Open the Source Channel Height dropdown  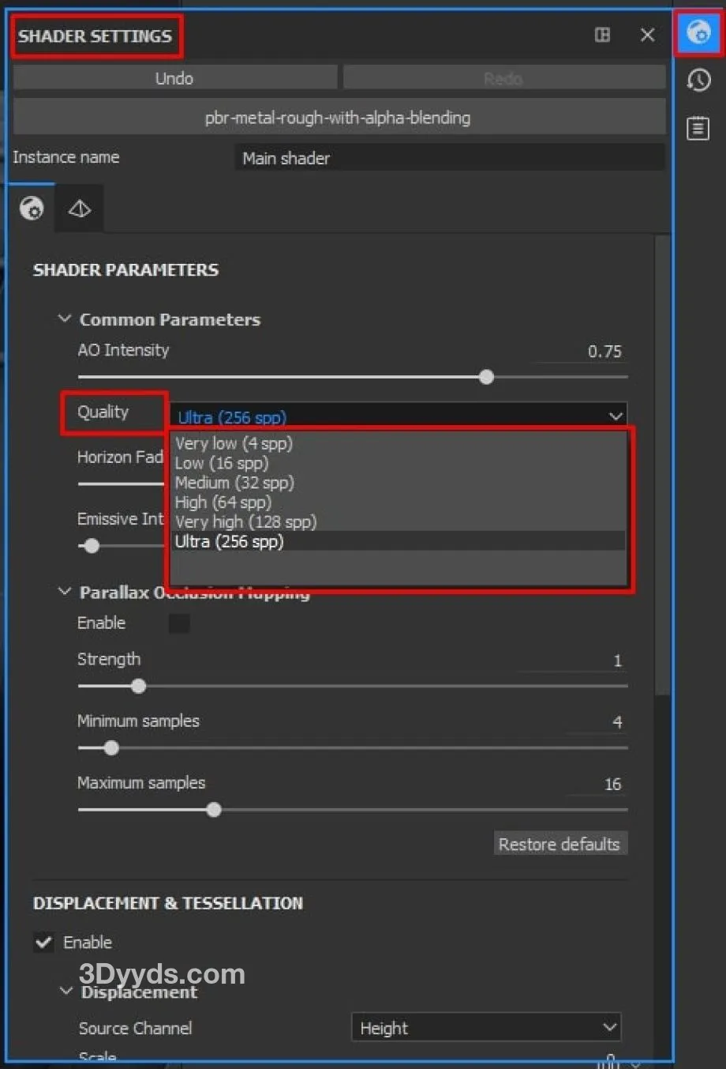click(486, 1028)
